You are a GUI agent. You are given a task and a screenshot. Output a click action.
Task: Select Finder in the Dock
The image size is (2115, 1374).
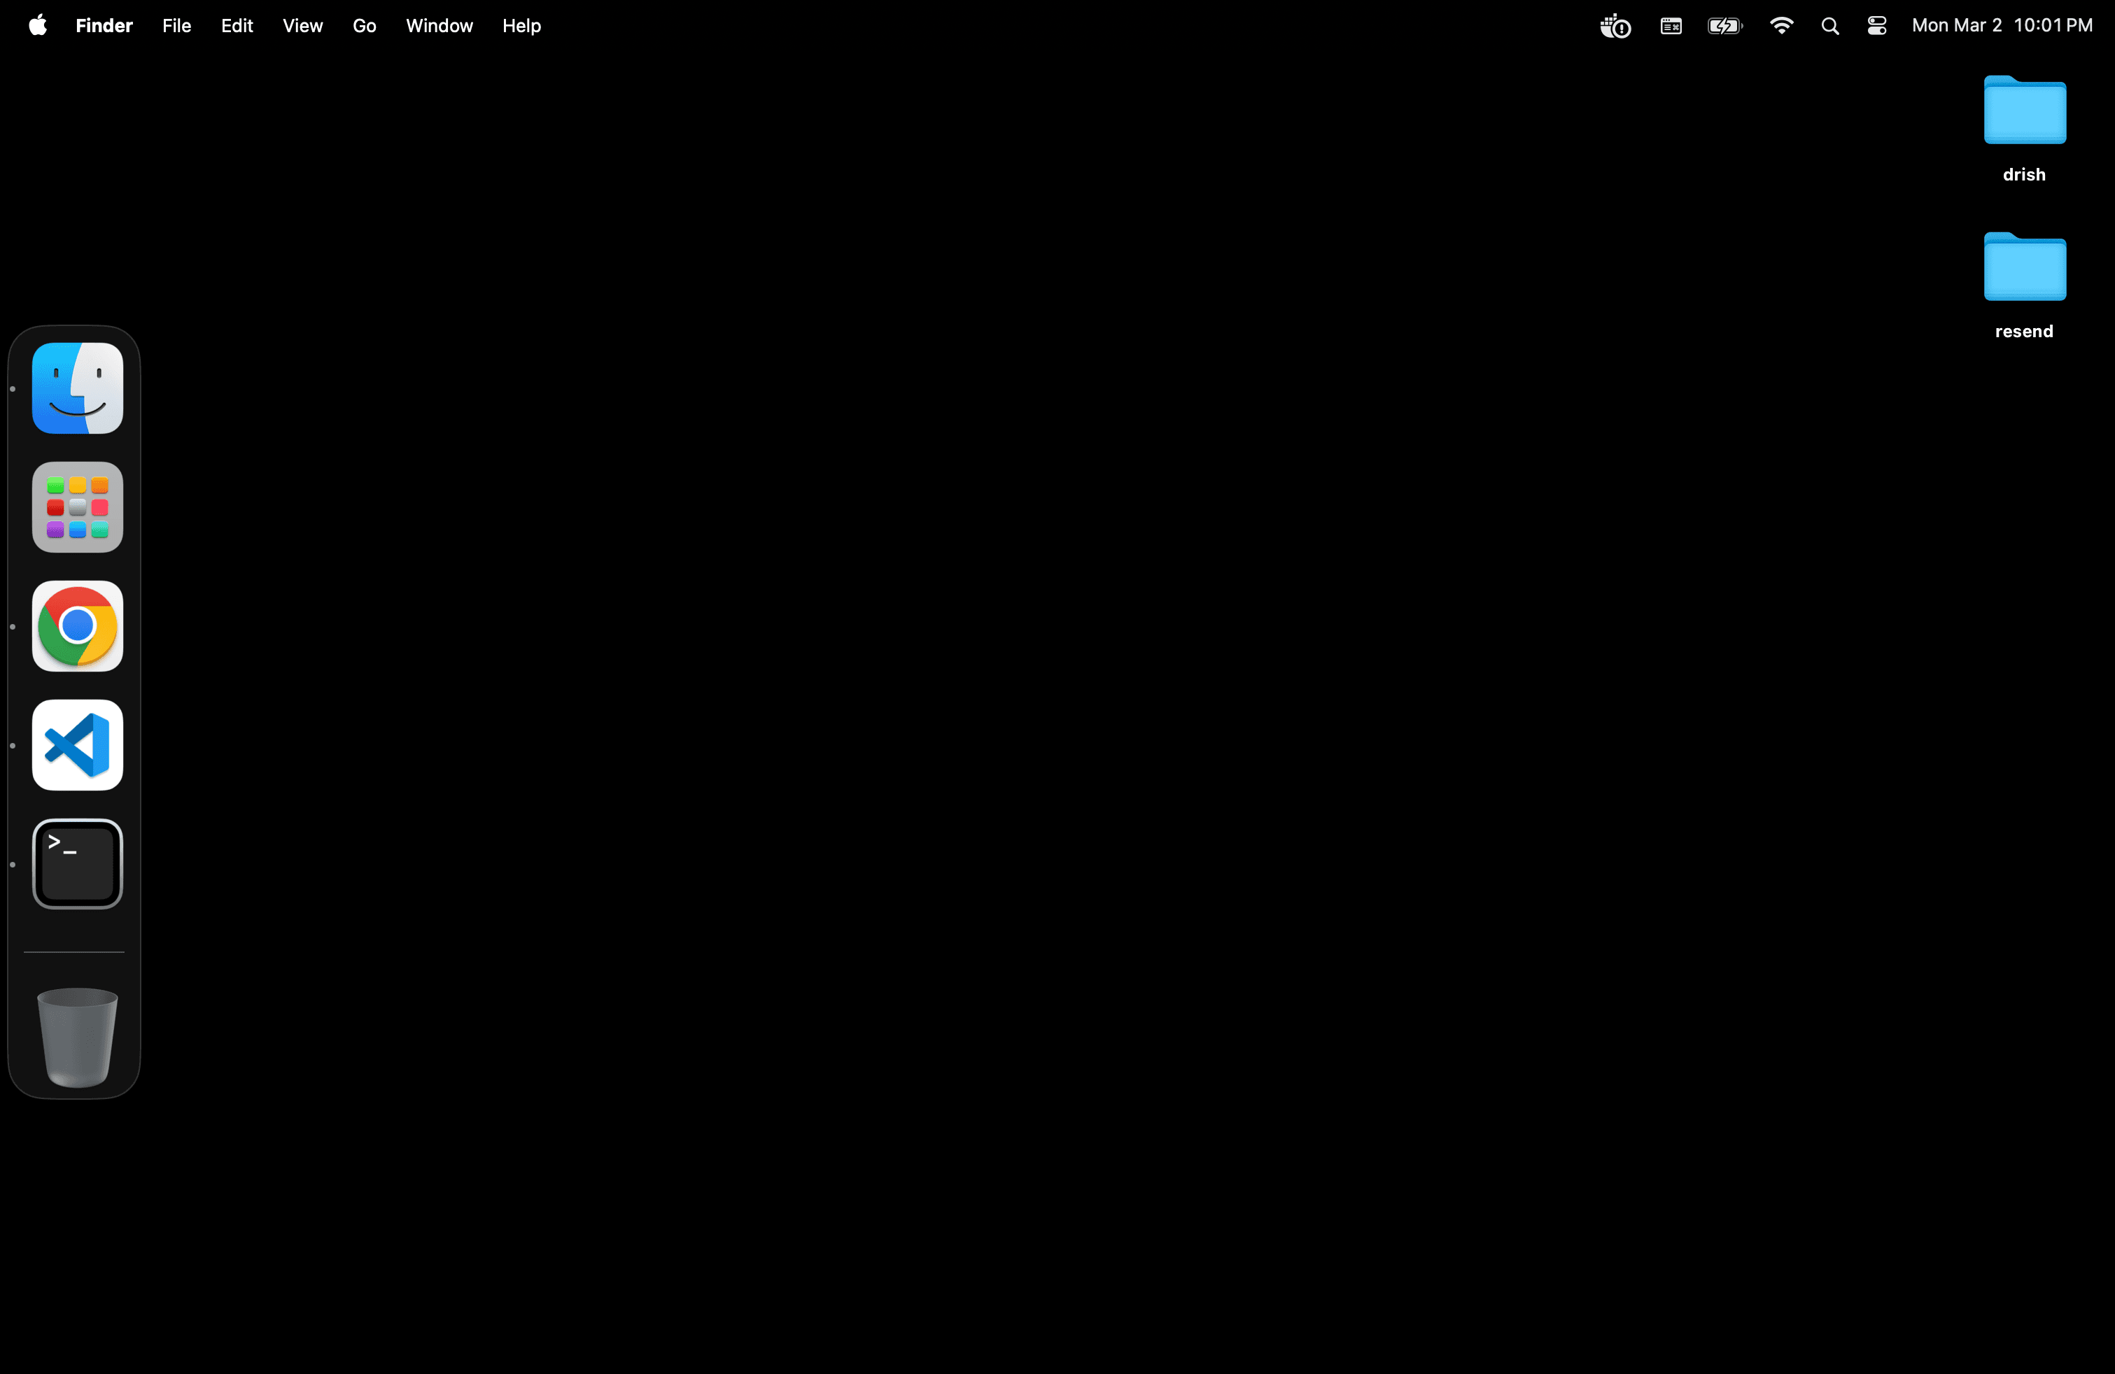pos(76,388)
